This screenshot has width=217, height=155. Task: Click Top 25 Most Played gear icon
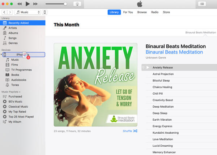click(x=5, y=117)
